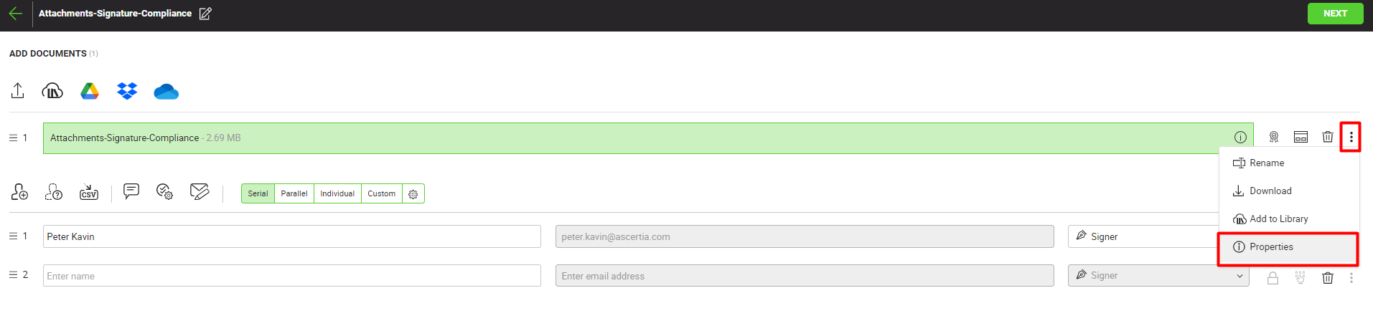
Task: Switch workflow mode to Parallel
Action: click(294, 193)
